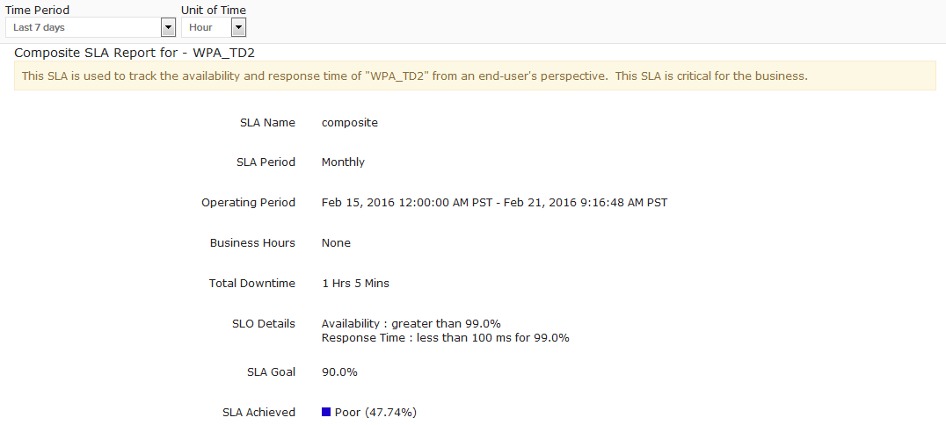Click the Operating Period date range
Viewport: 946px width, 425px height.
pos(494,203)
